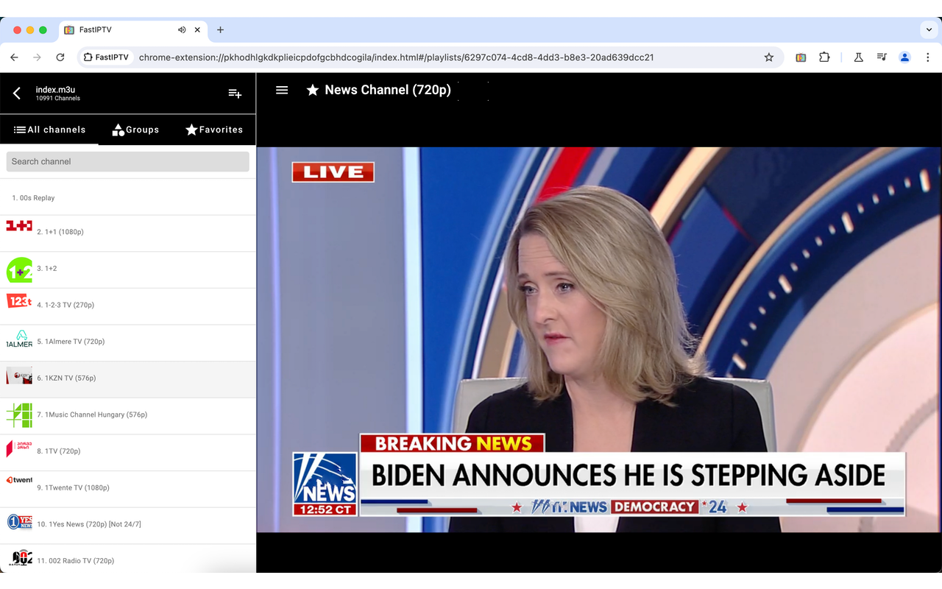The height and width of the screenshot is (589, 942).
Task: Select channel 11. 002 Radio TV
Action: (x=128, y=560)
